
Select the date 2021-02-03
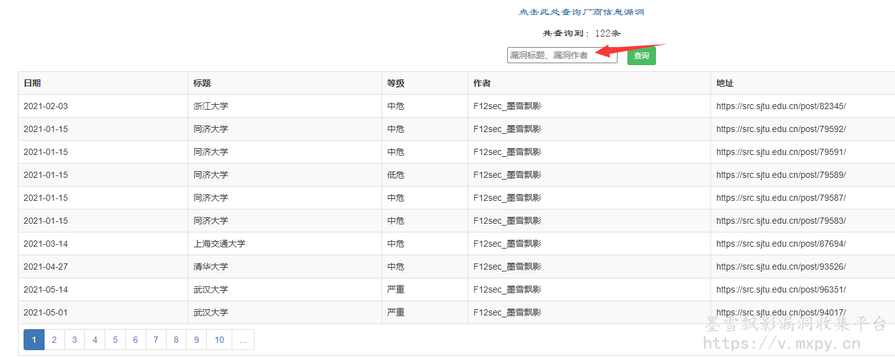tap(46, 106)
